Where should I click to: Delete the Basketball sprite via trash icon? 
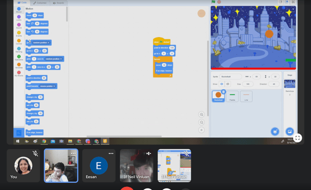point(223,91)
